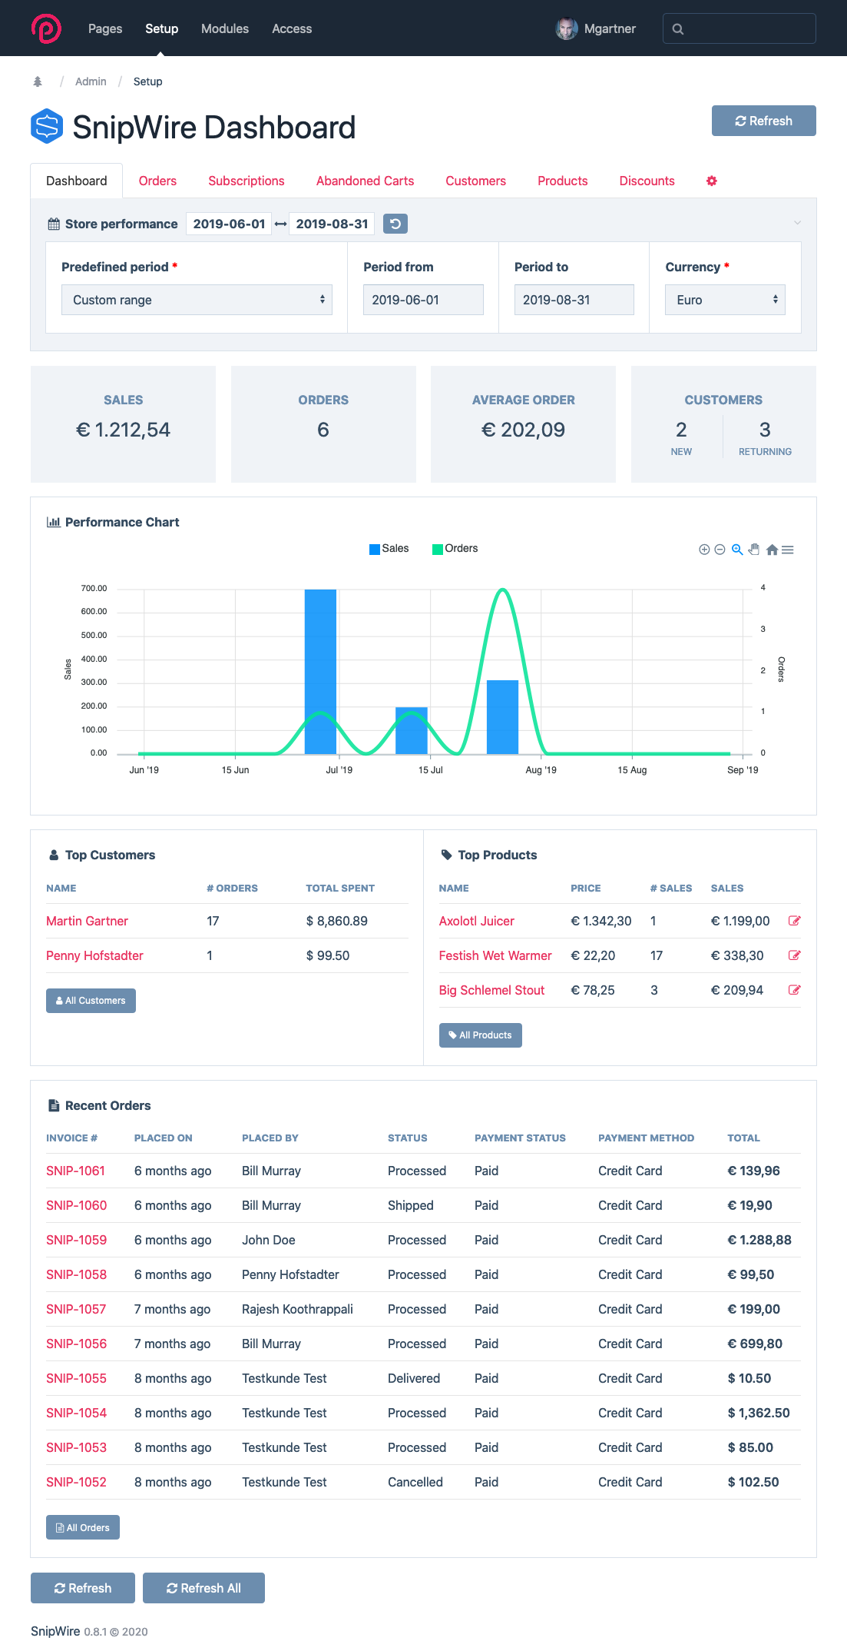Image resolution: width=847 pixels, height=1651 pixels.
Task: Open invoice SNIP-1059
Action: (76, 1240)
